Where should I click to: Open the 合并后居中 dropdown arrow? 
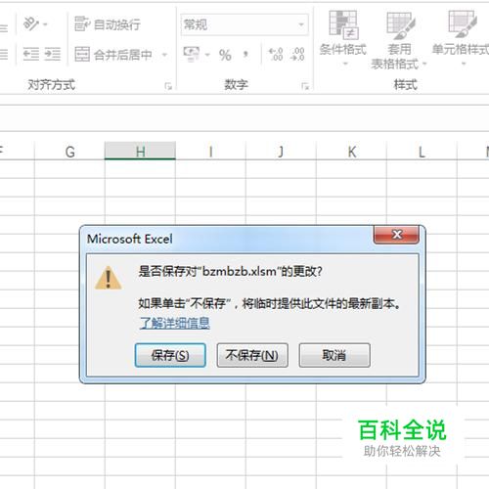click(165, 55)
